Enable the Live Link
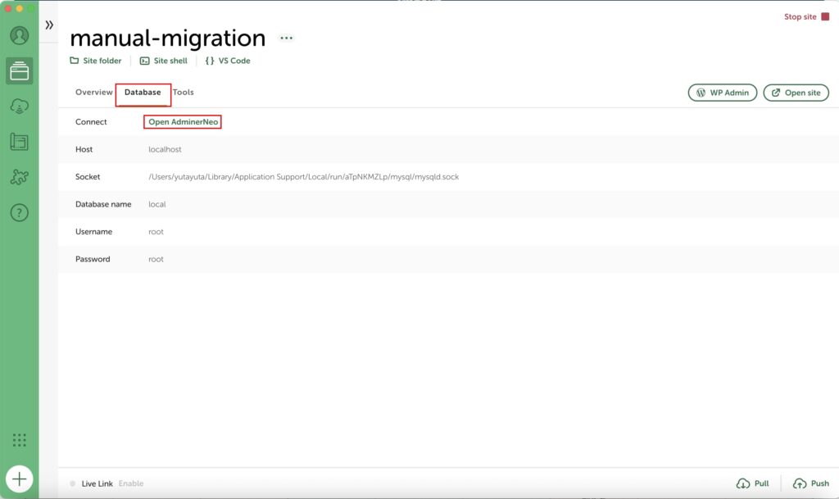This screenshot has height=499, width=839. click(131, 483)
